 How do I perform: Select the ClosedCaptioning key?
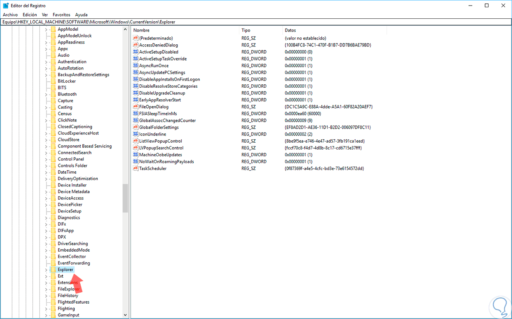pos(75,126)
